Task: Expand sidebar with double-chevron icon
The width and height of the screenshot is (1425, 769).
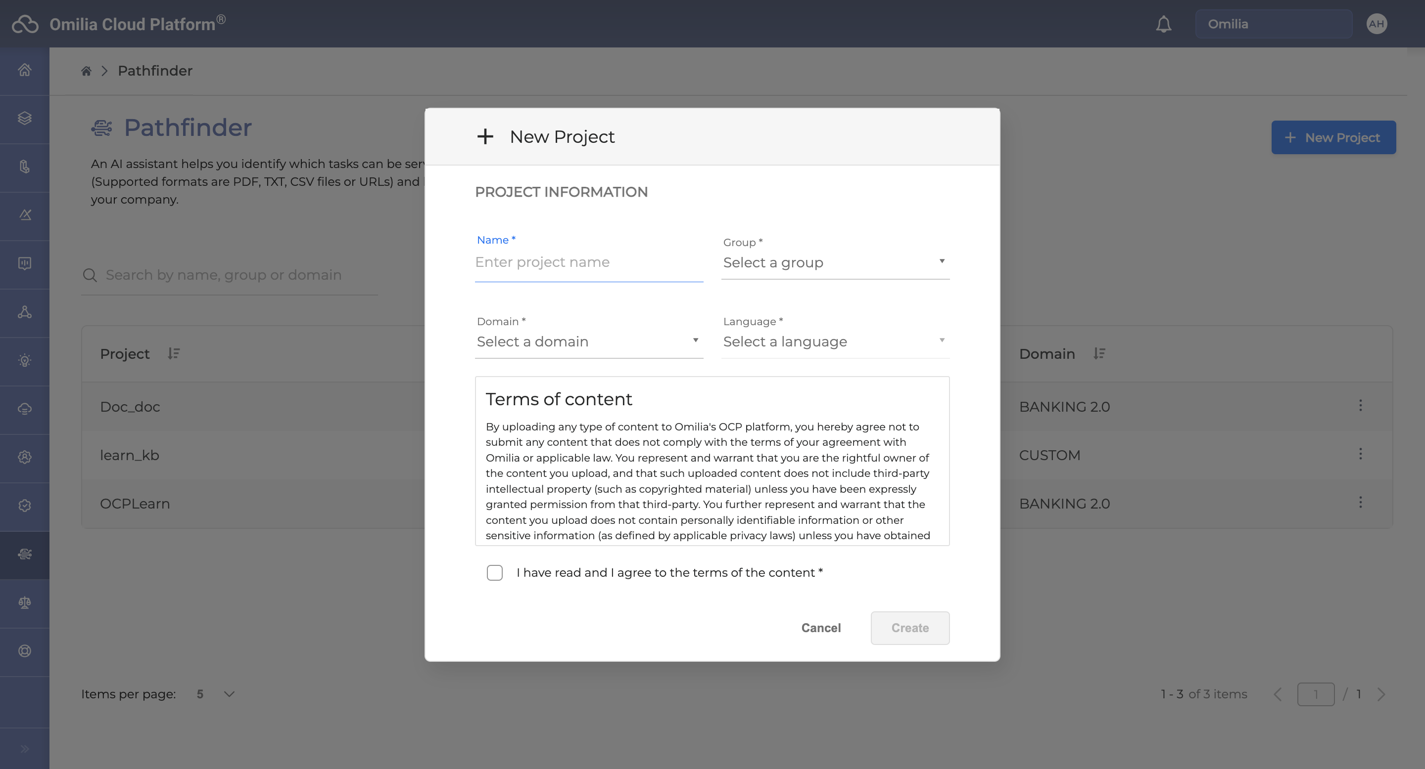Action: [24, 749]
